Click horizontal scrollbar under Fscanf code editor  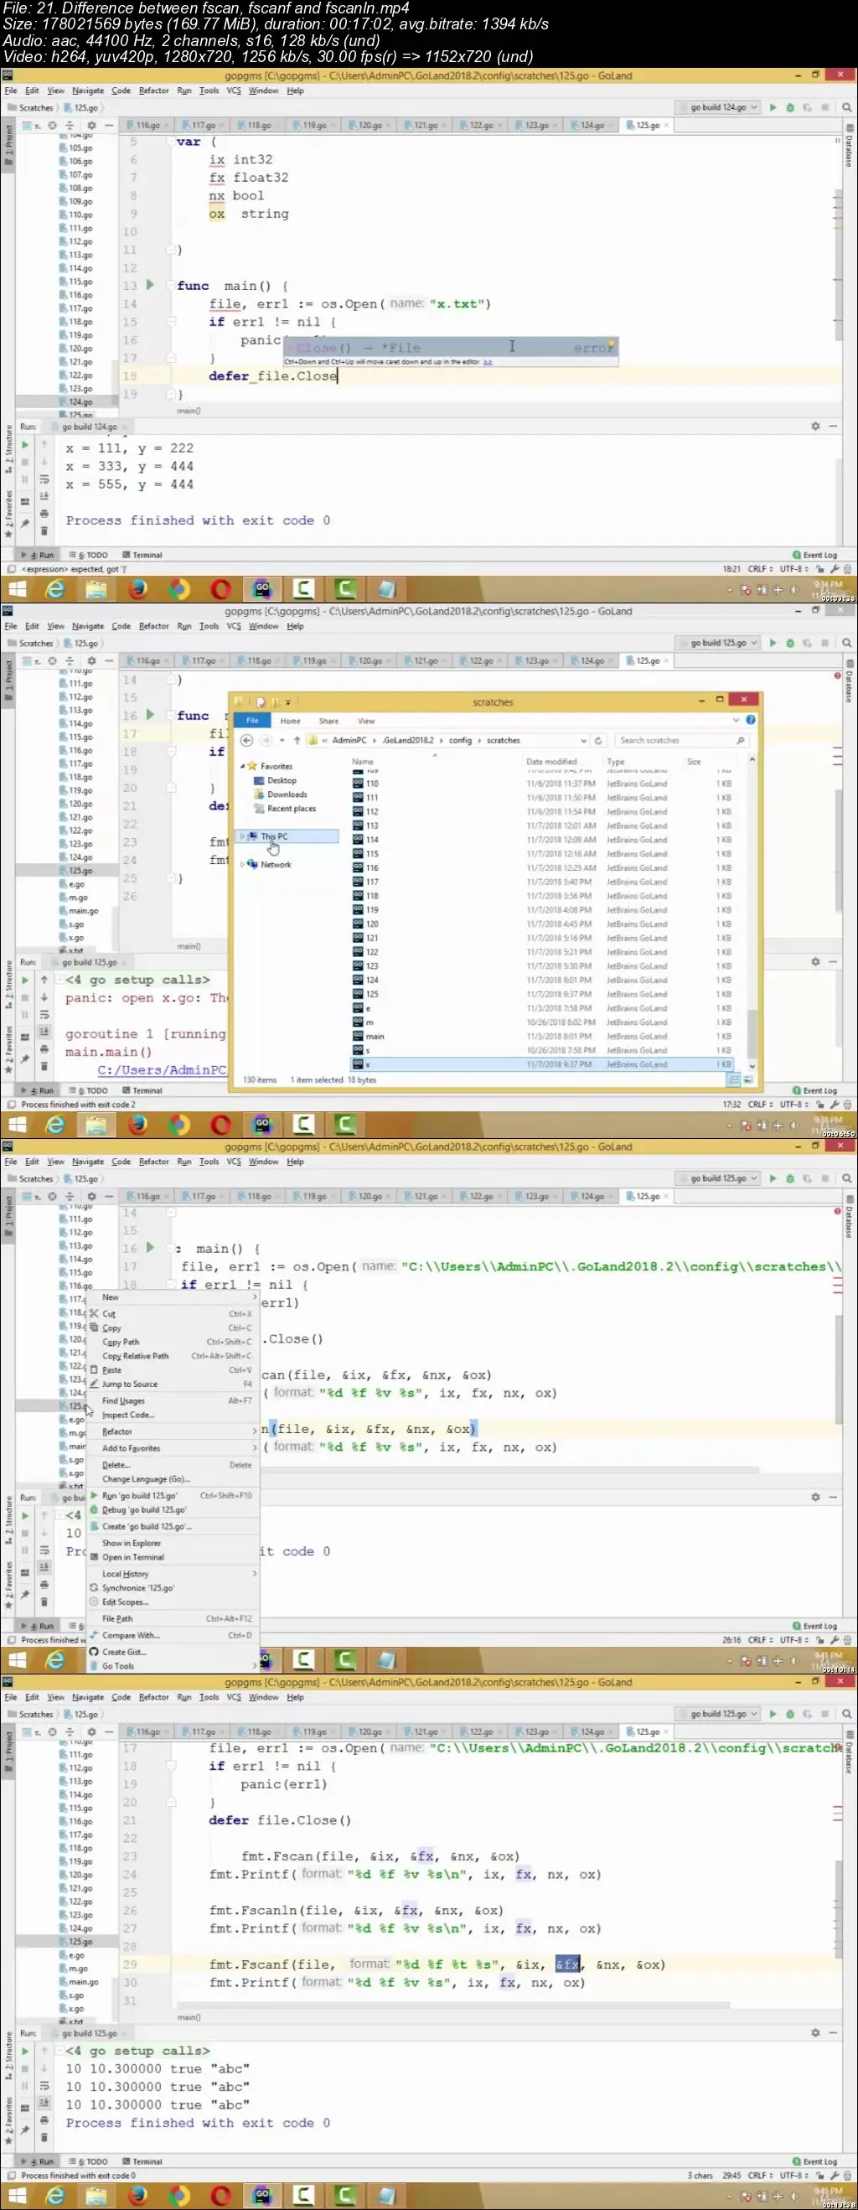pyautogui.click(x=453, y=2006)
